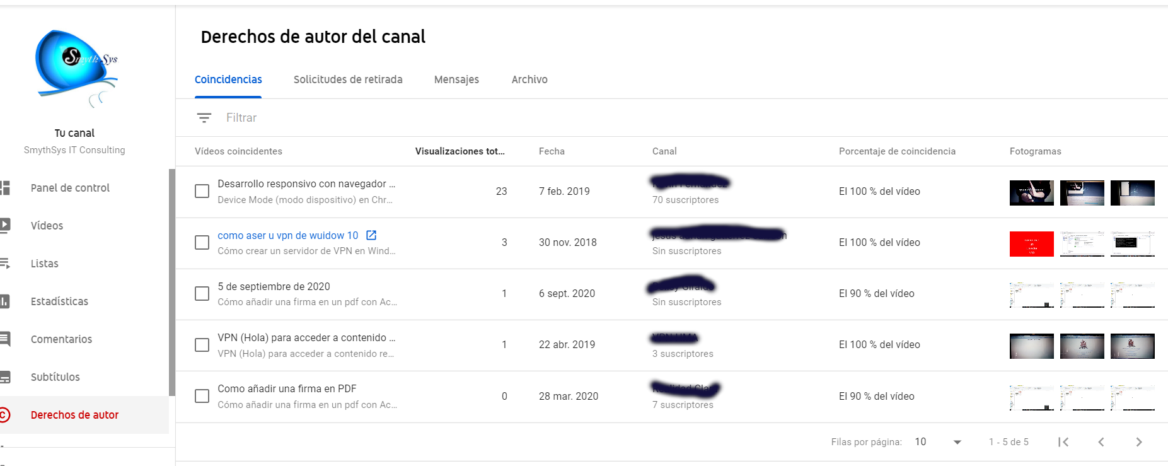1168x466 pixels.
Task: Go to the first page arrow
Action: 1063,442
